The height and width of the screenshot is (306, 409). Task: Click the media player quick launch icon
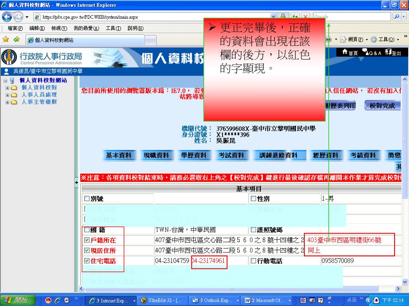(x=67, y=300)
